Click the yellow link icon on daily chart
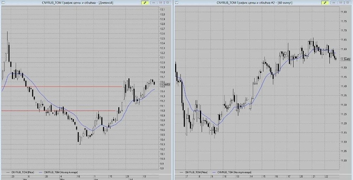Screen dimensions: 353x180 pyautogui.click(x=145, y=3)
